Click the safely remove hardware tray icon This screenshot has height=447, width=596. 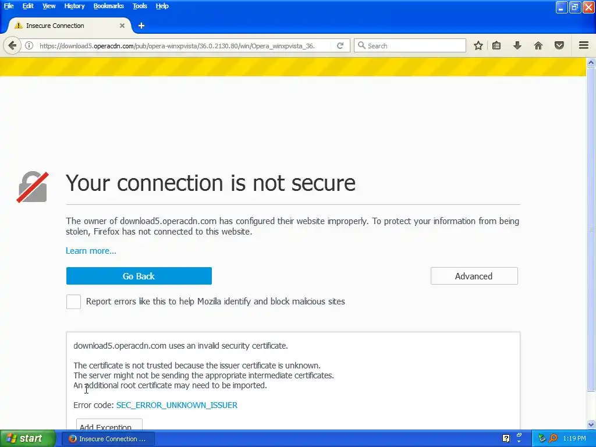542,439
